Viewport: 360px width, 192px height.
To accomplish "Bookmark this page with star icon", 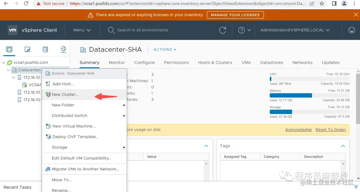I will coord(322,3).
